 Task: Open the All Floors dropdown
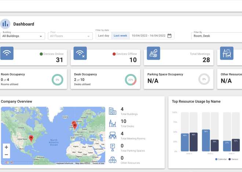click(x=70, y=36)
